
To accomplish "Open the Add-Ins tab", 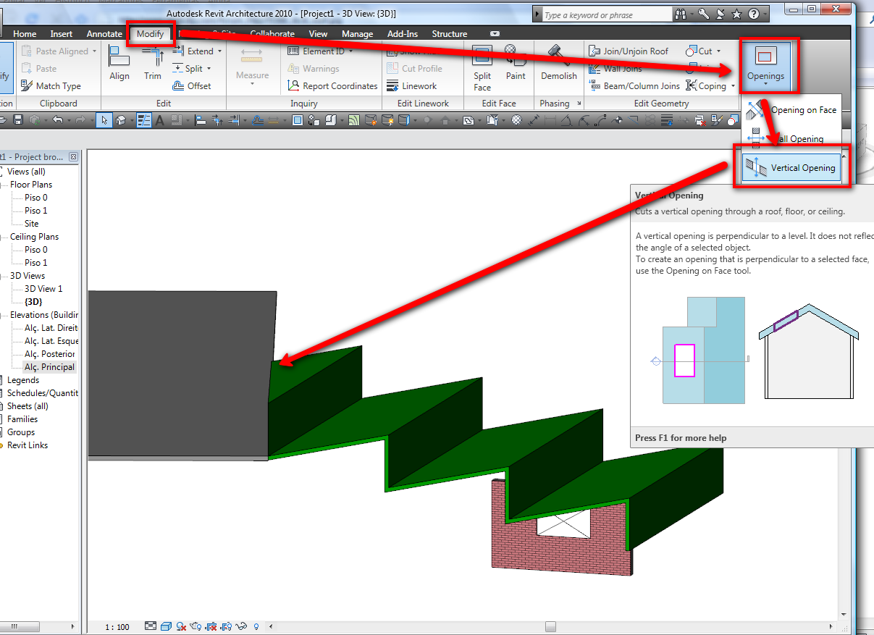I will coord(404,34).
